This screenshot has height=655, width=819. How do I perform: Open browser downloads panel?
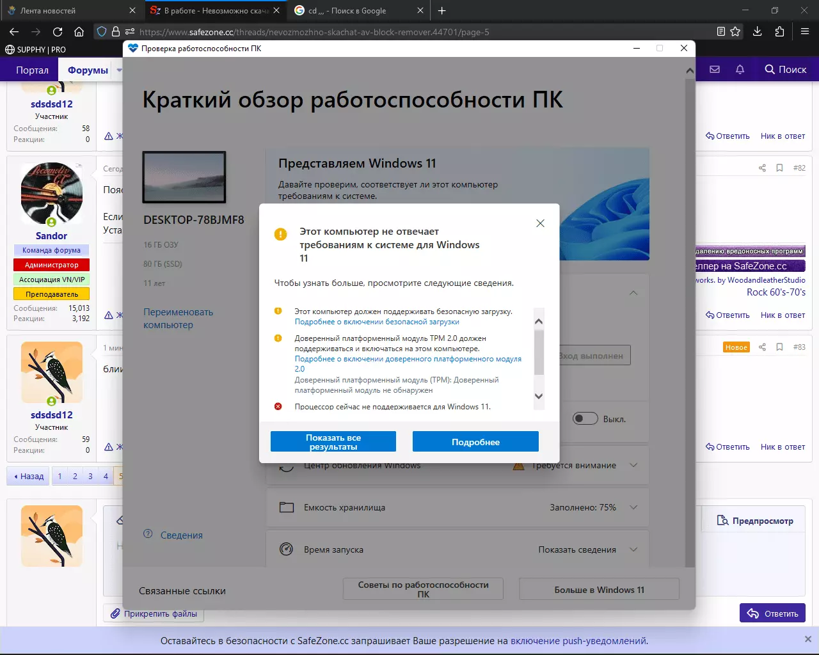pyautogui.click(x=758, y=31)
